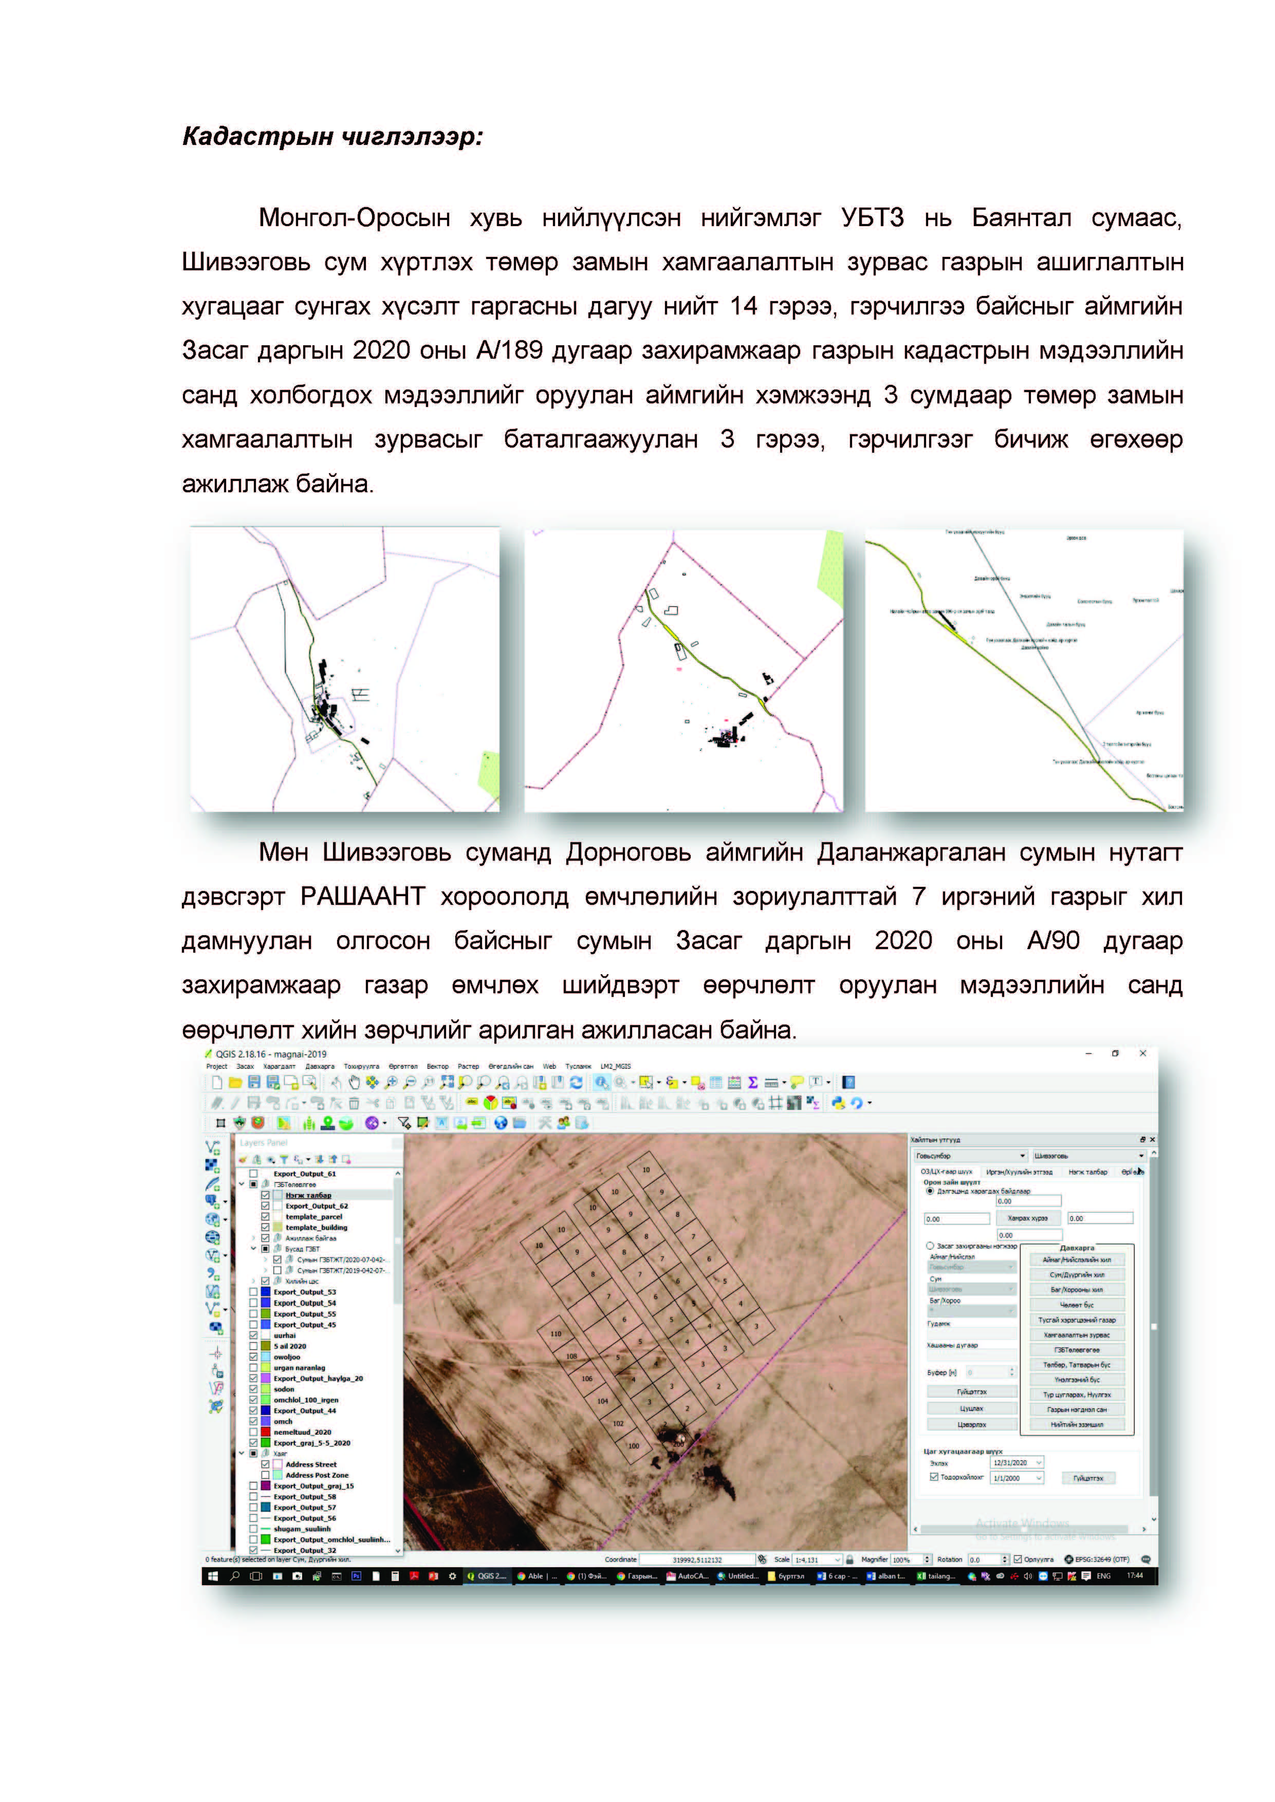Viewport: 1275px width, 1802px height.
Task: Select the Pan Map hand tool
Action: tap(354, 1083)
